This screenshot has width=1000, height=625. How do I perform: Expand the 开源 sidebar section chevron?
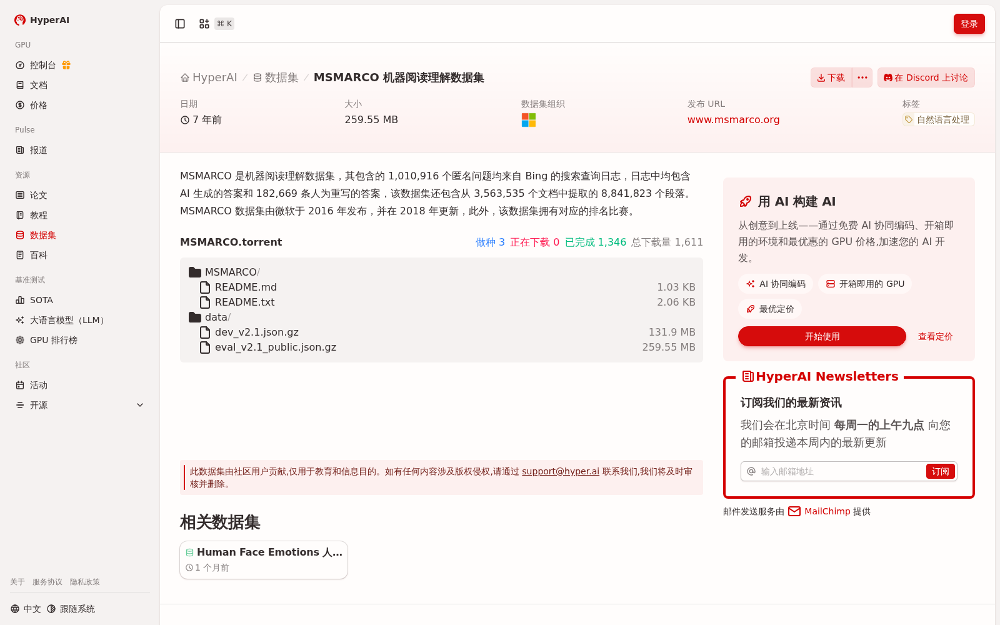click(140, 405)
